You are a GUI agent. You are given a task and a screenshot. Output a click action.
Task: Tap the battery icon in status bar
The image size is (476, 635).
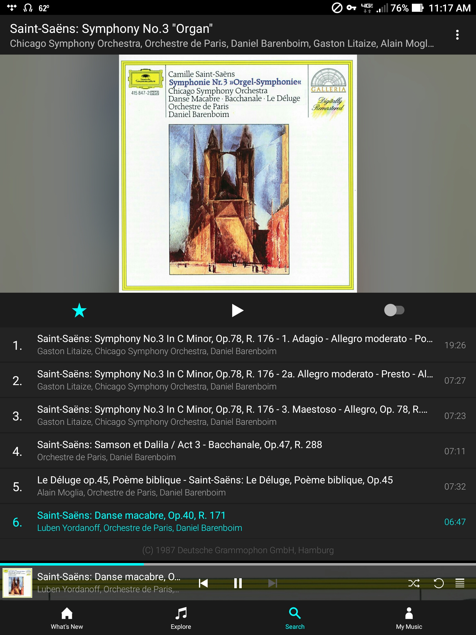click(417, 8)
